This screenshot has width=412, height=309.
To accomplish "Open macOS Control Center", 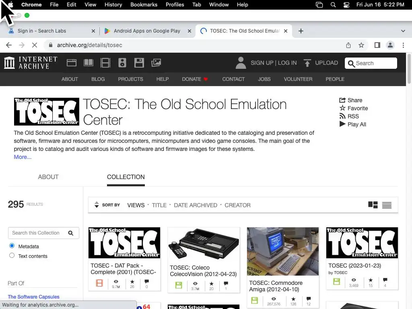I will pyautogui.click(x=346, y=5).
